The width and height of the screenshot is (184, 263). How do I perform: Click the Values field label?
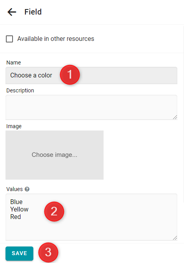(15, 189)
